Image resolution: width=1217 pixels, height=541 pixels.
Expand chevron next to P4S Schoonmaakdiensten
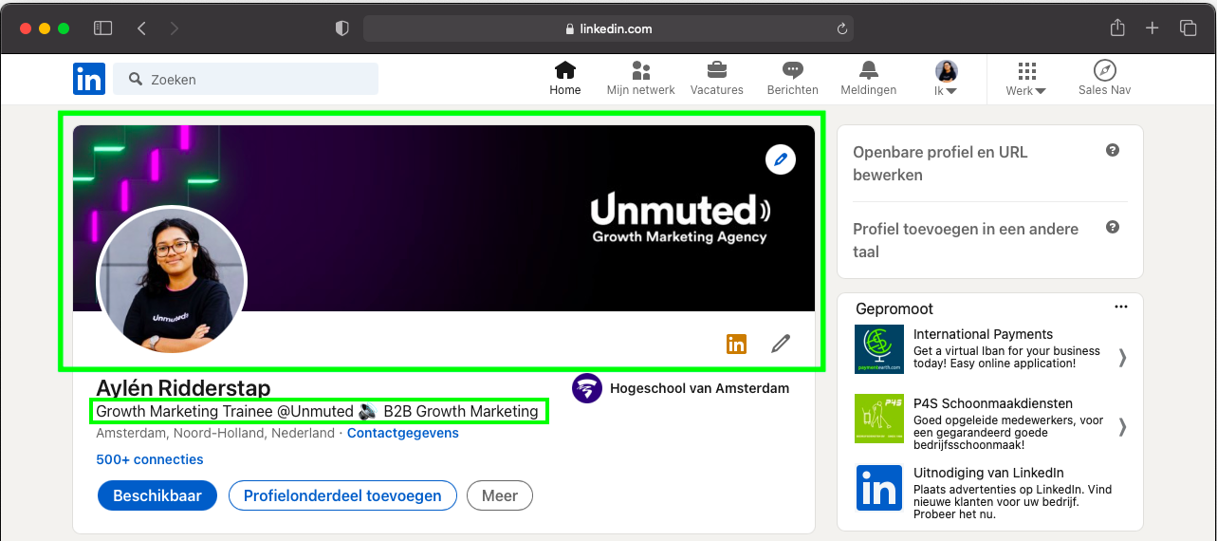pos(1123,426)
